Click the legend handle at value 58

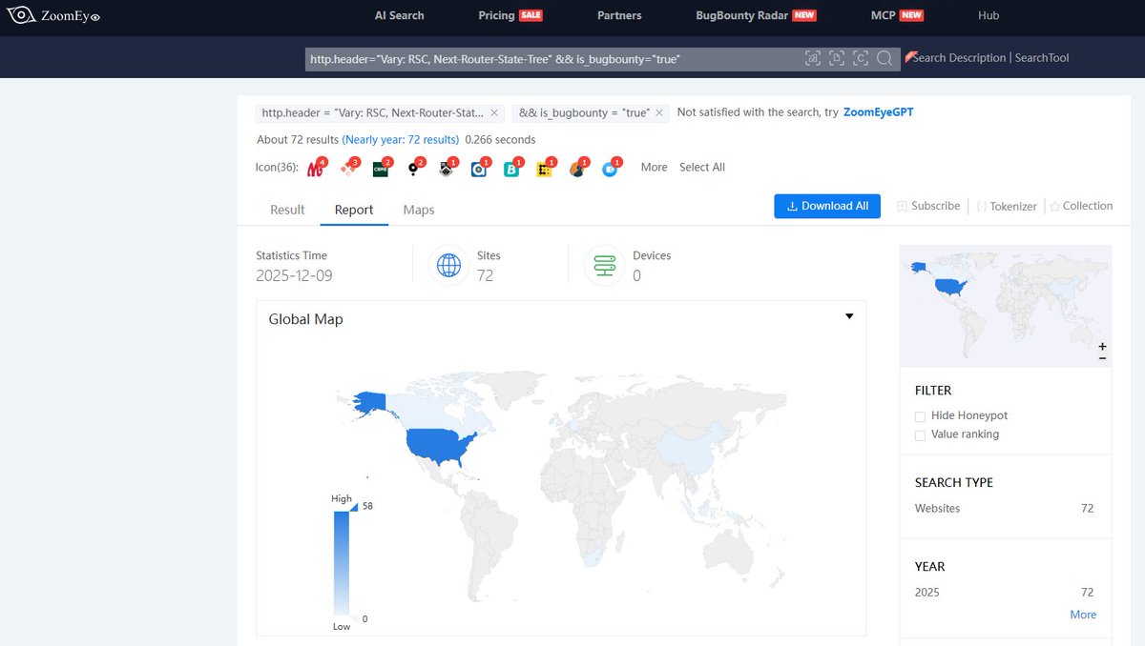(x=352, y=507)
